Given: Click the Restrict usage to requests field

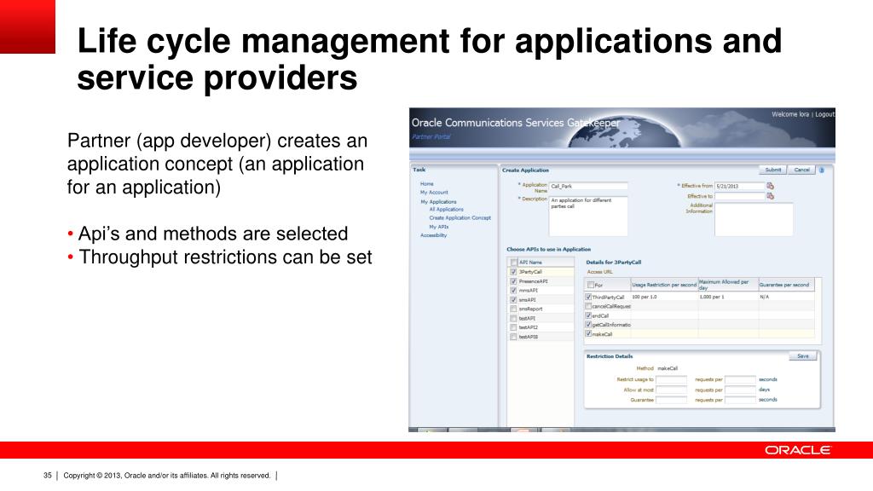Looking at the screenshot, I should tap(672, 379).
